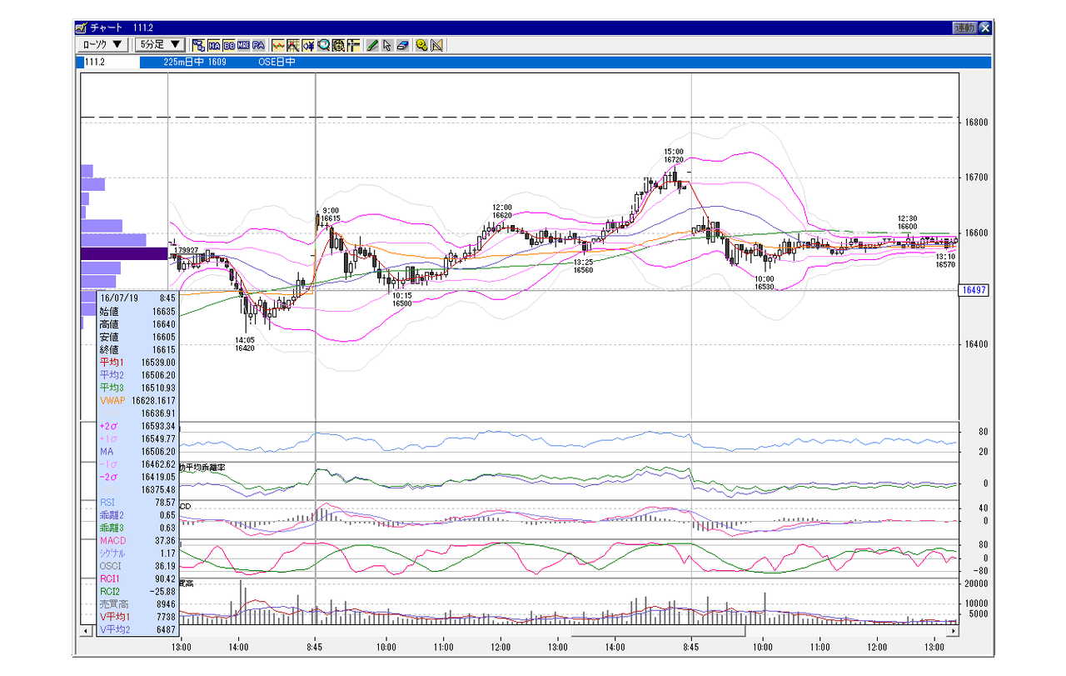
Task: Click the -2σ band value row
Action: click(x=137, y=477)
